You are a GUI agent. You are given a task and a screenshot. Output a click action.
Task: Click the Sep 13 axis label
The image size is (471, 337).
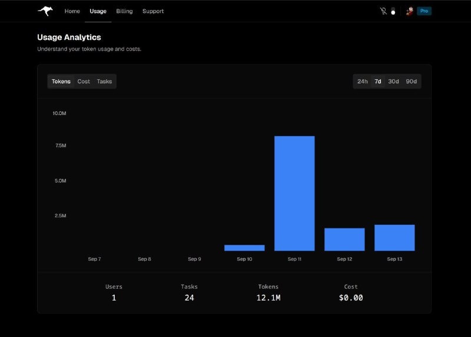tap(394, 259)
